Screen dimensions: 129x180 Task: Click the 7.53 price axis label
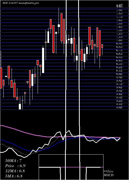click(119, 24)
